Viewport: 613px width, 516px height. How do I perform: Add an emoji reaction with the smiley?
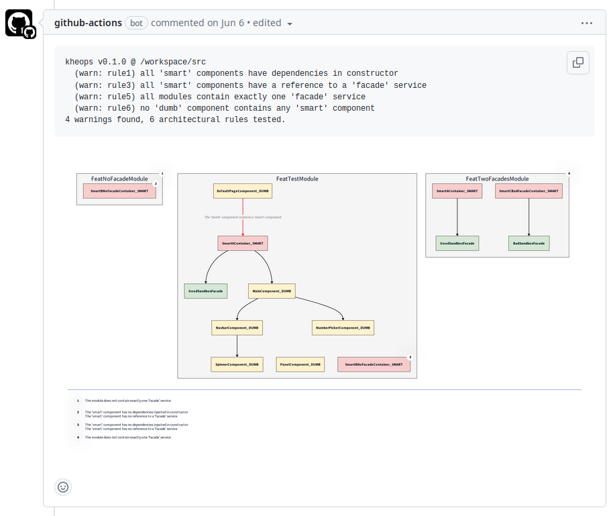click(63, 487)
